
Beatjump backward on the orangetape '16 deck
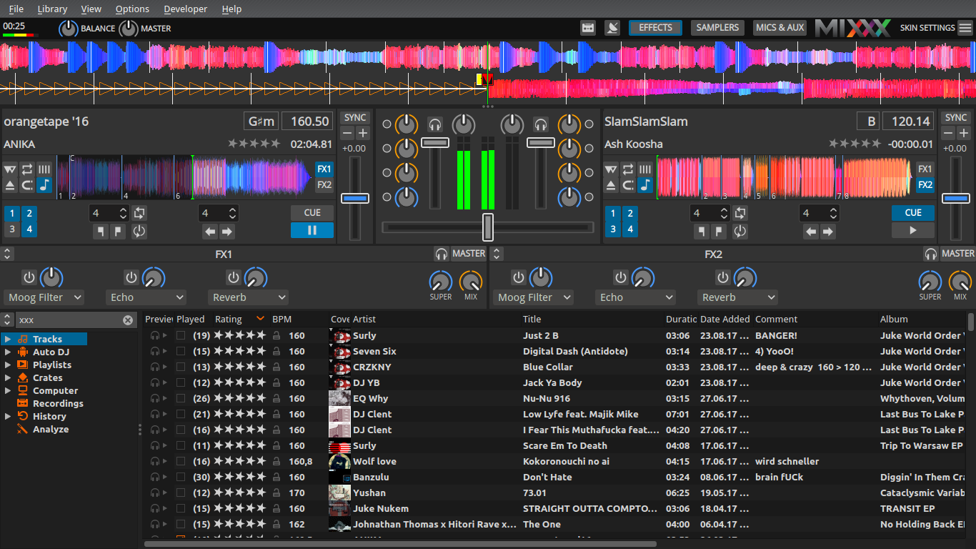(x=210, y=231)
